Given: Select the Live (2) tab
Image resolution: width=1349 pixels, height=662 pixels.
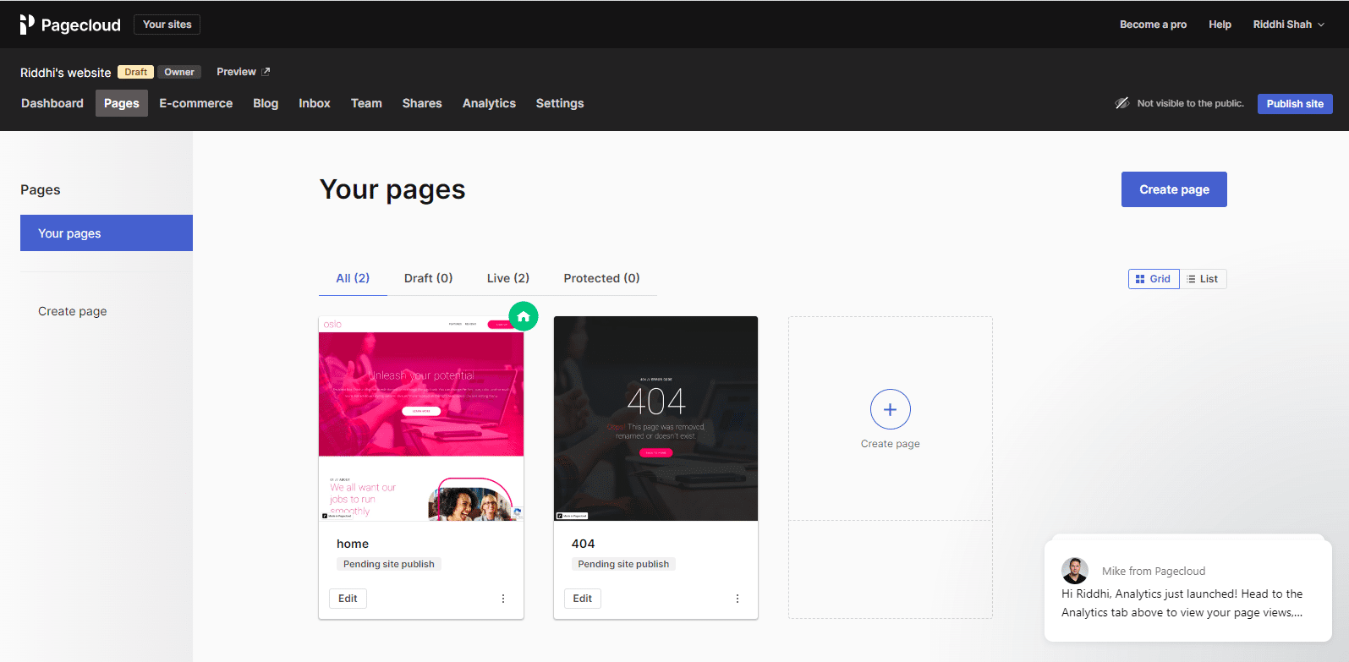Looking at the screenshot, I should [x=508, y=278].
